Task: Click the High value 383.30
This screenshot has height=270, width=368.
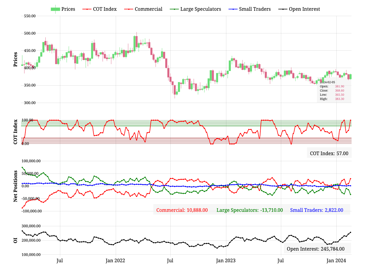Action: click(339, 99)
